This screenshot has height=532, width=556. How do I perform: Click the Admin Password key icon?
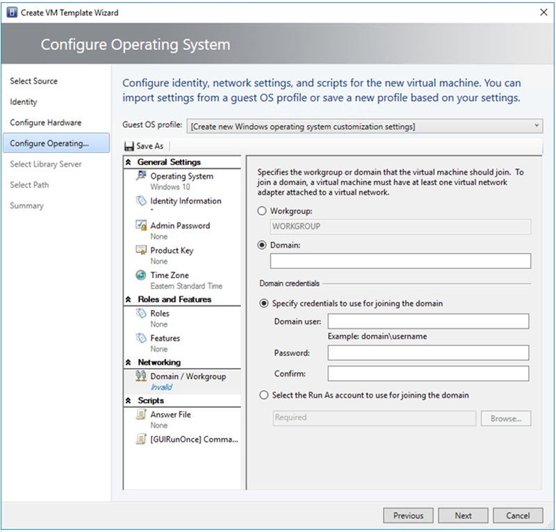(x=140, y=226)
